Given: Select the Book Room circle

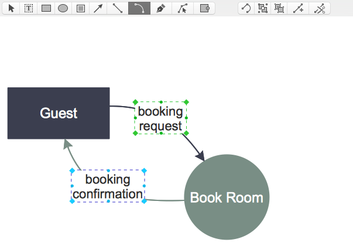Looking at the screenshot, I should click(227, 197).
